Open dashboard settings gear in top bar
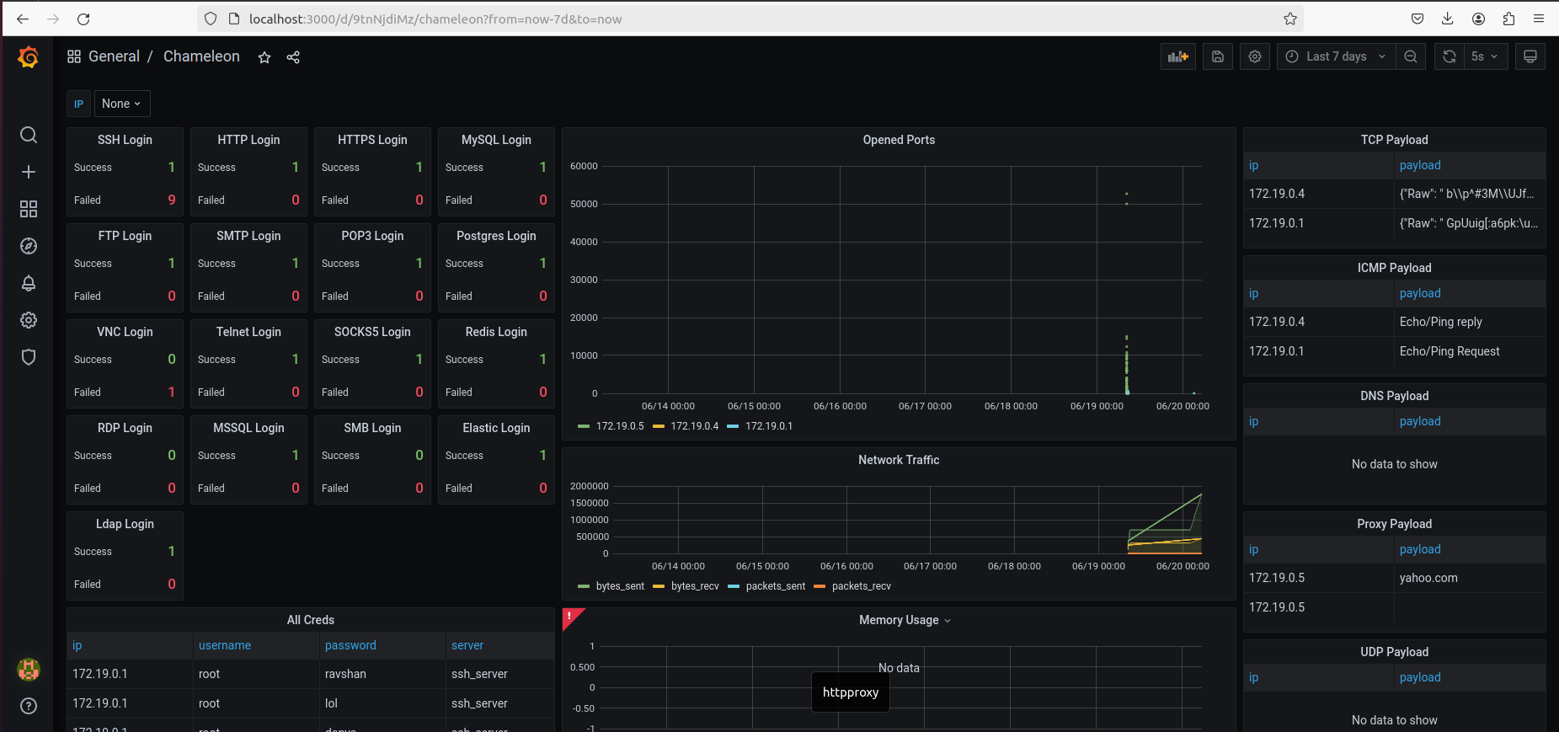Screen dimensions: 1559x732 pos(1254,56)
